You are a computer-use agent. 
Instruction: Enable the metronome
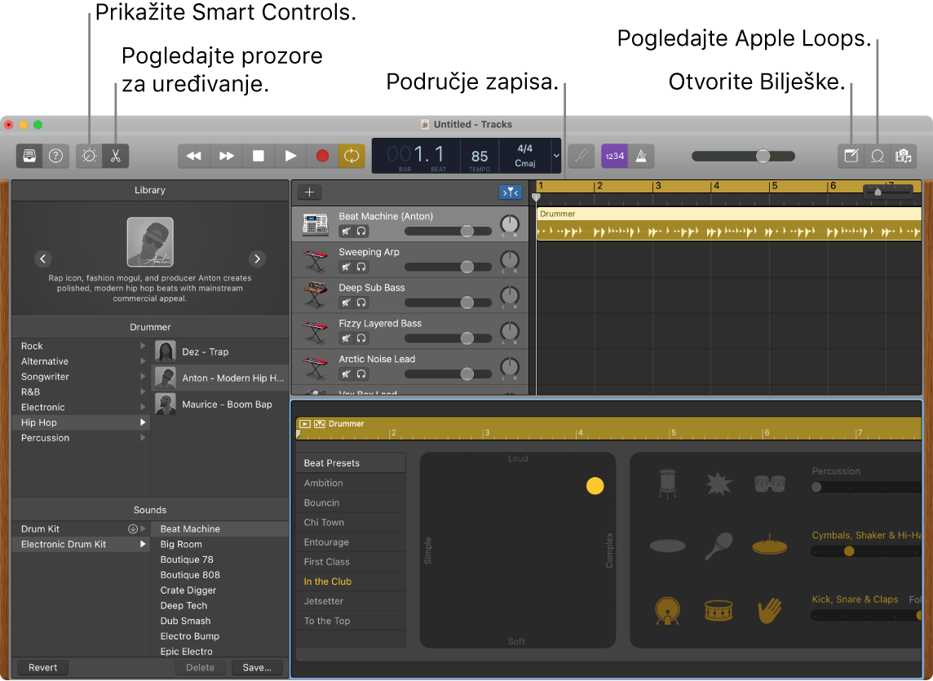641,156
